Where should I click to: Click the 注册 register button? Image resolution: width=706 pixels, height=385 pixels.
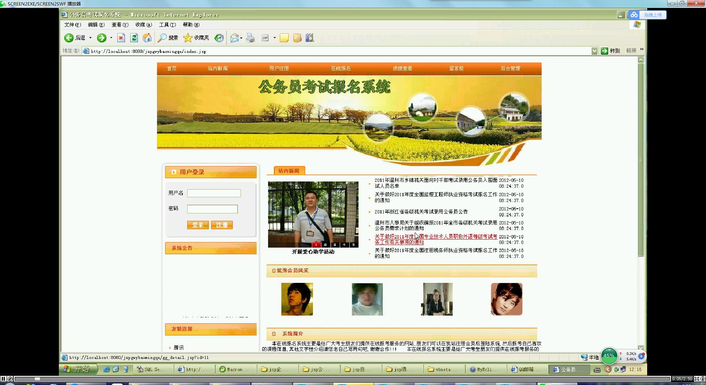(x=222, y=225)
